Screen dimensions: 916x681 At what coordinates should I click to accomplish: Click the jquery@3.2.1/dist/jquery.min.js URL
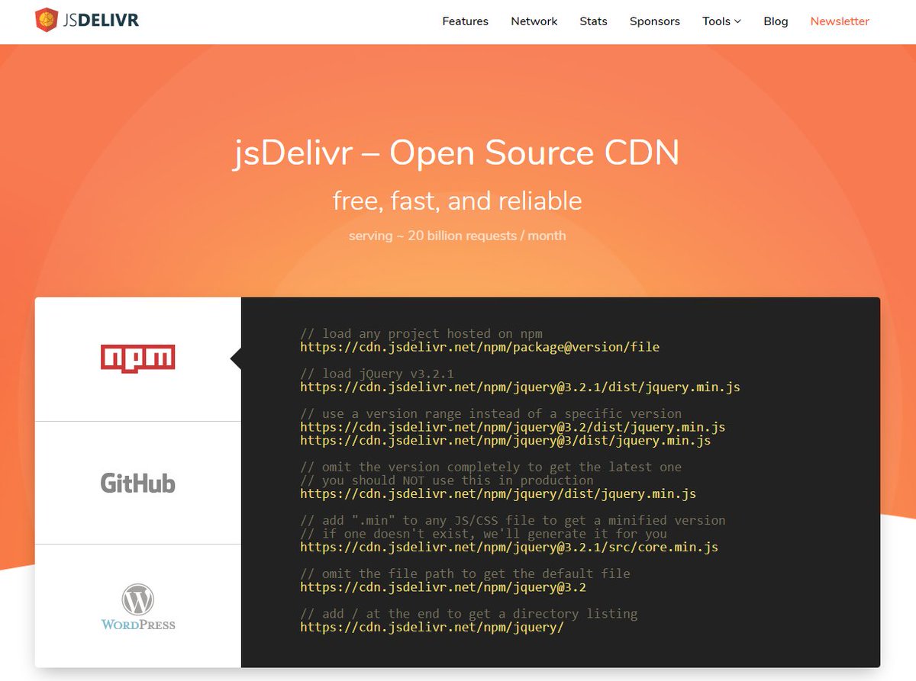tap(520, 387)
